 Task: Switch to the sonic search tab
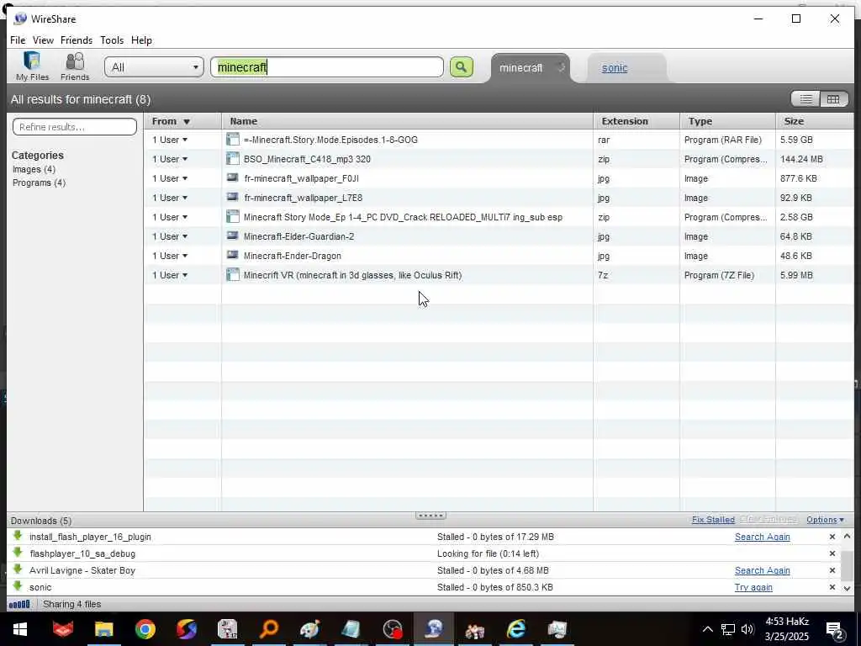pyautogui.click(x=615, y=67)
